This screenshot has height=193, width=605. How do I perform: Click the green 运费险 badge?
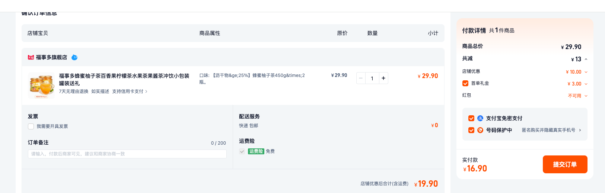click(x=256, y=151)
